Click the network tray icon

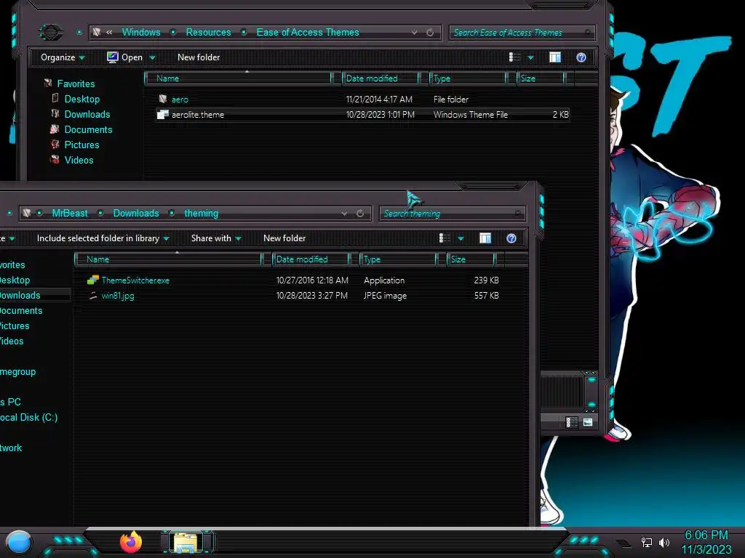(x=646, y=542)
